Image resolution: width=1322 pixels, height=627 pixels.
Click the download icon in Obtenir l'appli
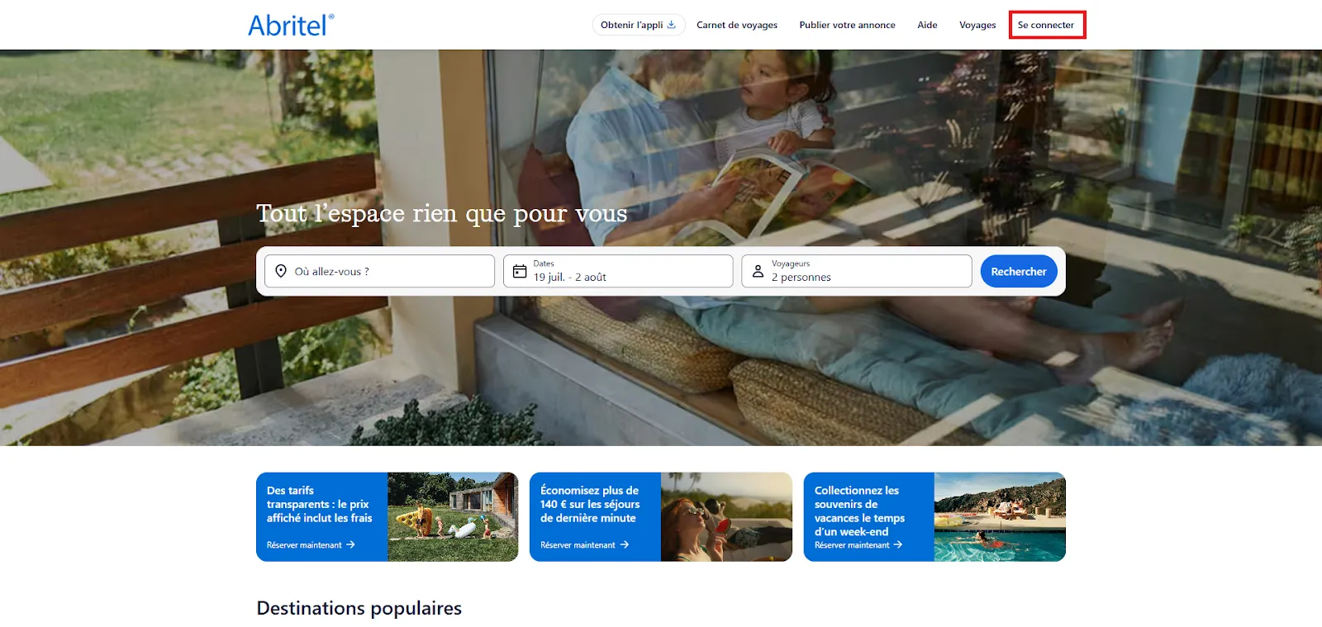pos(672,25)
